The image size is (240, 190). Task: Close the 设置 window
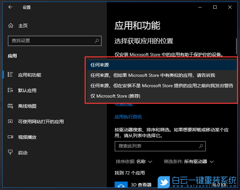pos(230,7)
